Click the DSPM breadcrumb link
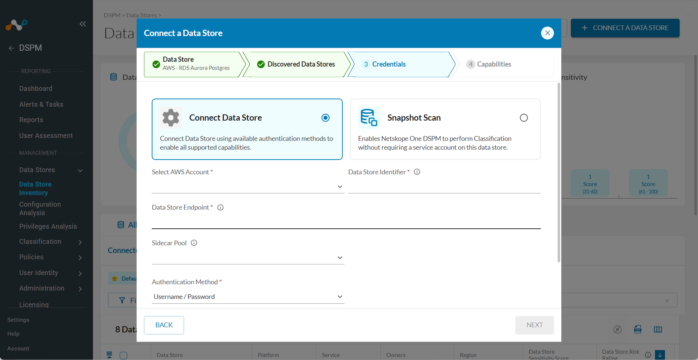Viewport: 698px width, 360px height. pos(112,15)
